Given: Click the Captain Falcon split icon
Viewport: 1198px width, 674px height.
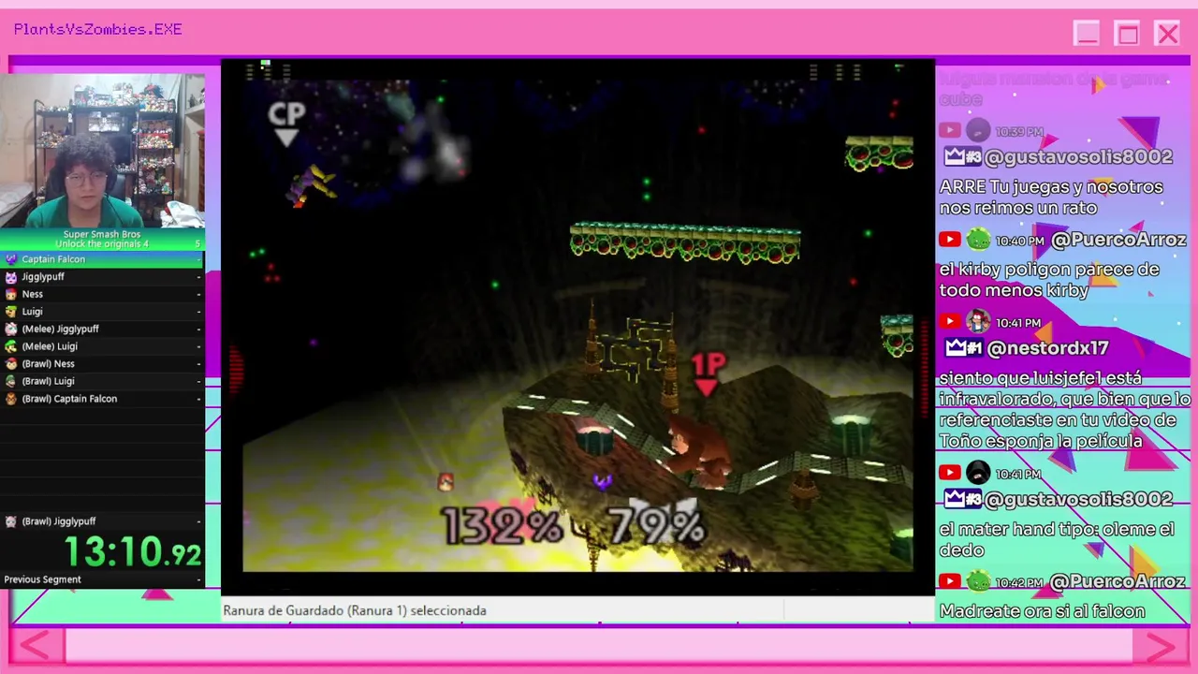Looking at the screenshot, I should coord(11,259).
